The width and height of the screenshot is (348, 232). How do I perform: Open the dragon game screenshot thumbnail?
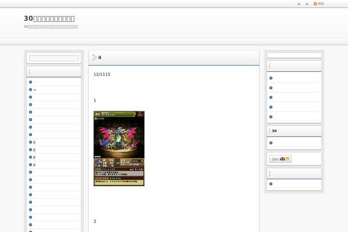[119, 148]
